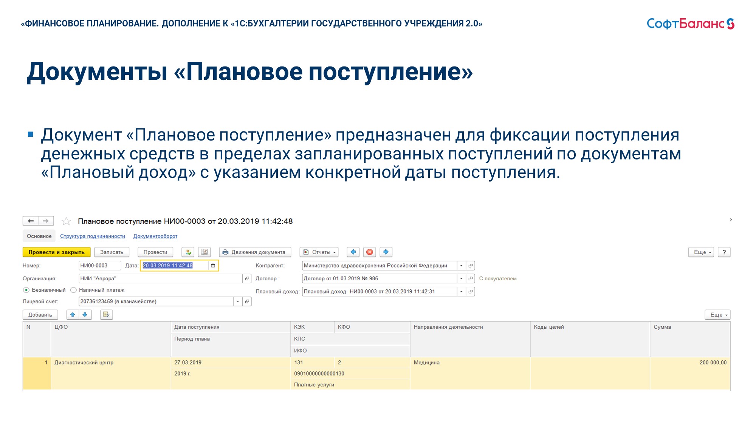756x425 pixels.
Task: Click the СофтБаланс logo
Action: click(690, 24)
